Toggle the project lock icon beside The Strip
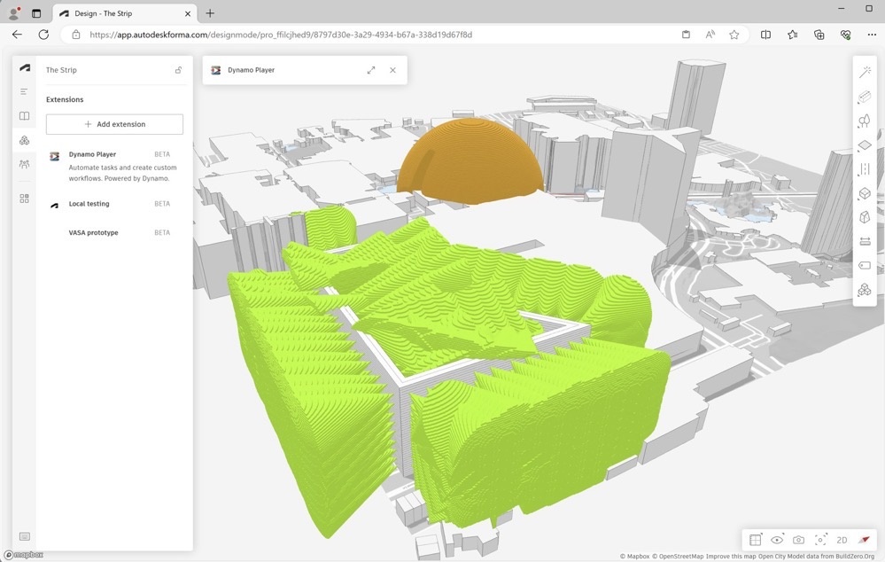885x562 pixels. point(178,70)
